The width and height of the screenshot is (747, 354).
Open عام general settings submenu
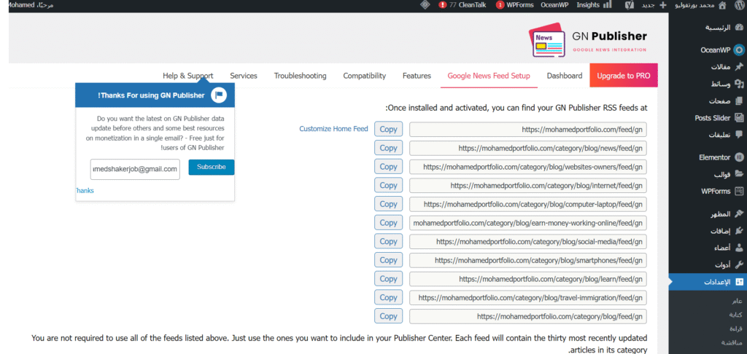[x=737, y=301]
